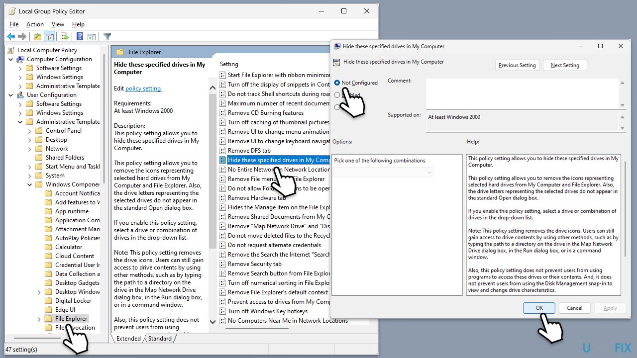Open the Action menu
The width and height of the screenshot is (637, 358).
point(35,24)
